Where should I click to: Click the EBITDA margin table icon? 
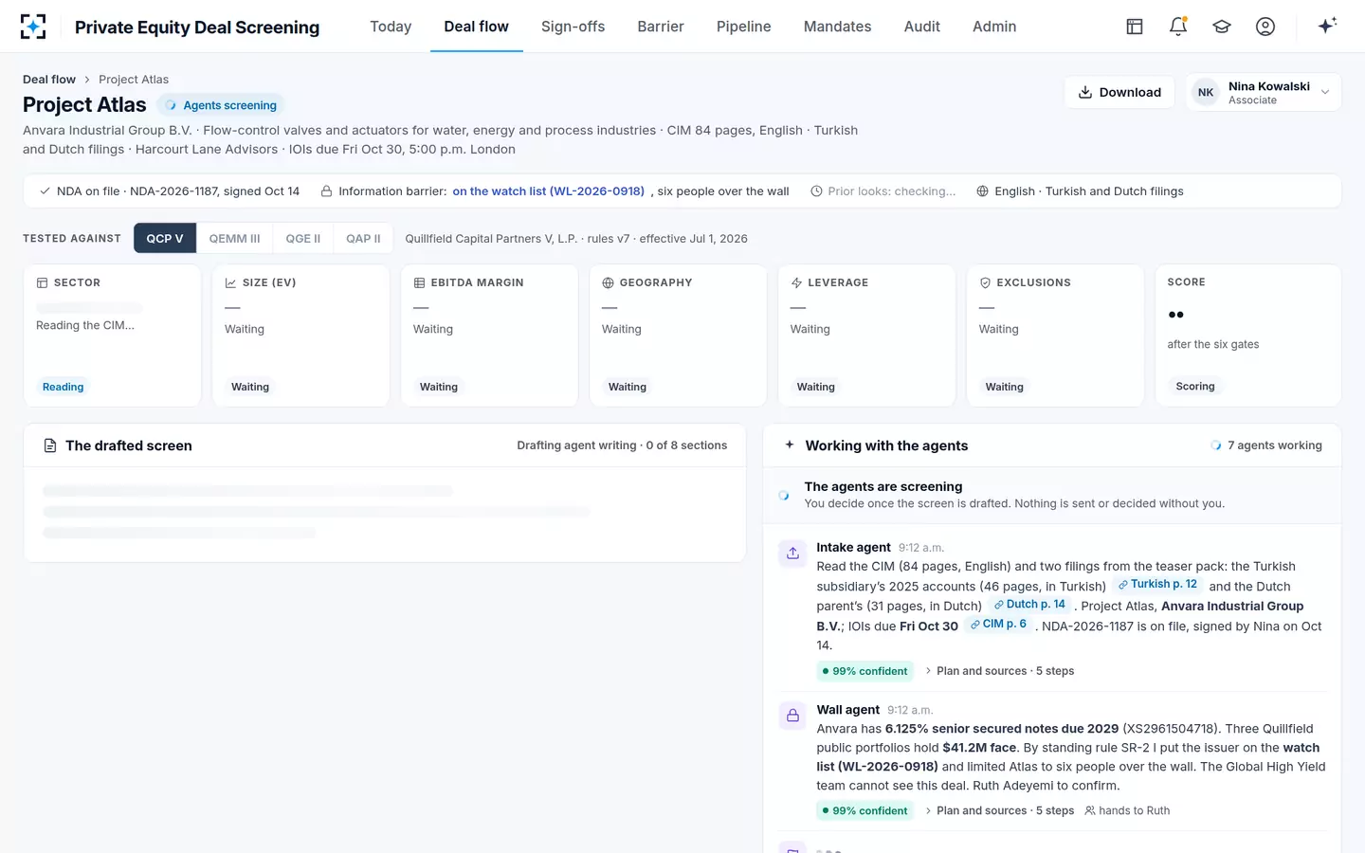[x=419, y=282]
